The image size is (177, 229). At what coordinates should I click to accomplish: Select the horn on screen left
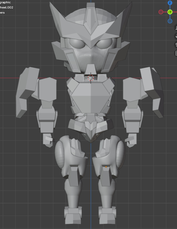[56, 17]
